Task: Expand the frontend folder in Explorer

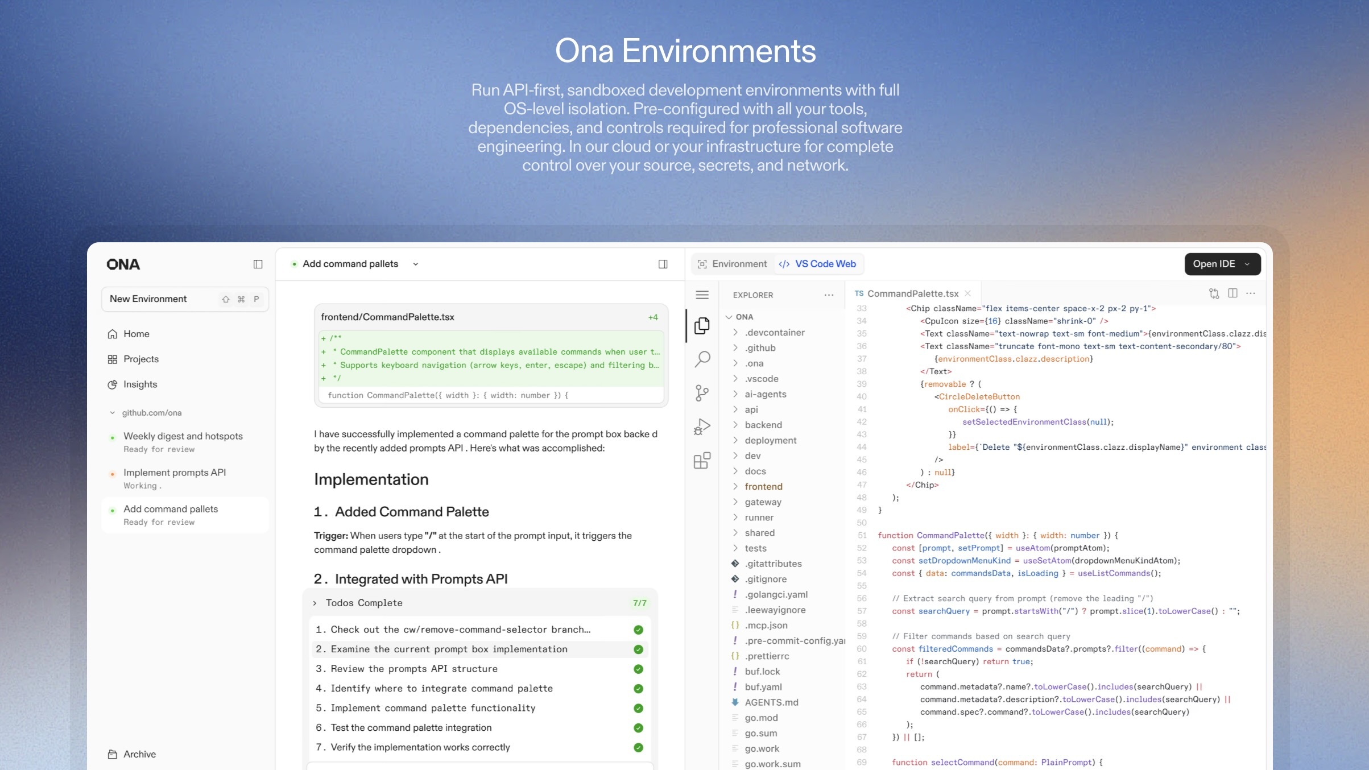Action: point(763,486)
